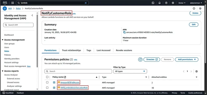The width and height of the screenshot is (207, 95).
Task: Open the AWSLambdaBasicExecutionRole policy link
Action: click(x=74, y=88)
